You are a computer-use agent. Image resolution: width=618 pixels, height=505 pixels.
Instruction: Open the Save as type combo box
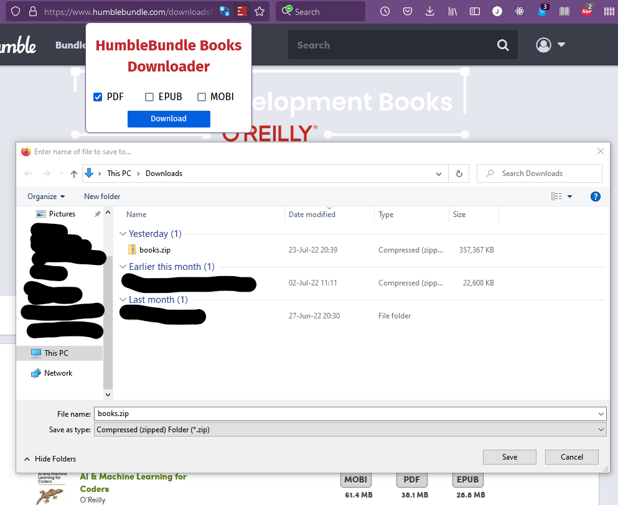[350, 430]
